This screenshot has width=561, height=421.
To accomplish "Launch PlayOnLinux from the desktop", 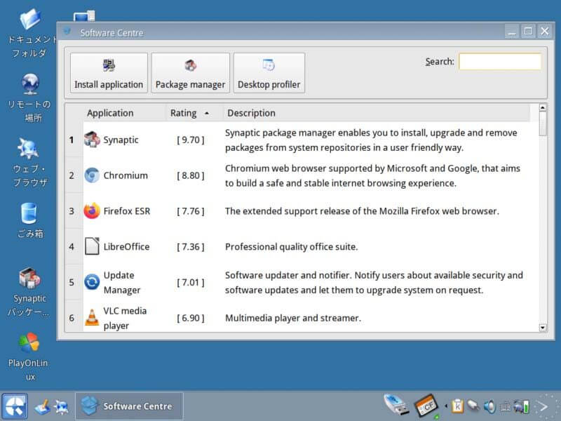I will point(29,343).
